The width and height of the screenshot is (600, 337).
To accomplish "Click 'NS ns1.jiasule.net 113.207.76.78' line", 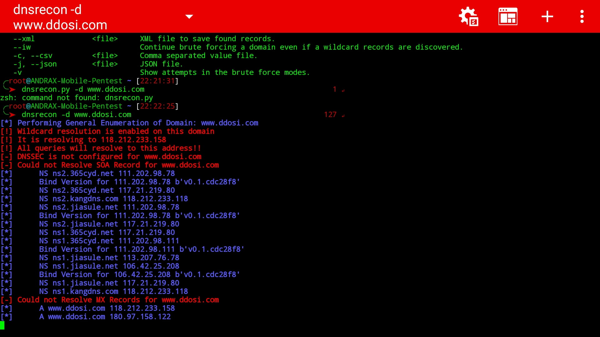I will [109, 258].
